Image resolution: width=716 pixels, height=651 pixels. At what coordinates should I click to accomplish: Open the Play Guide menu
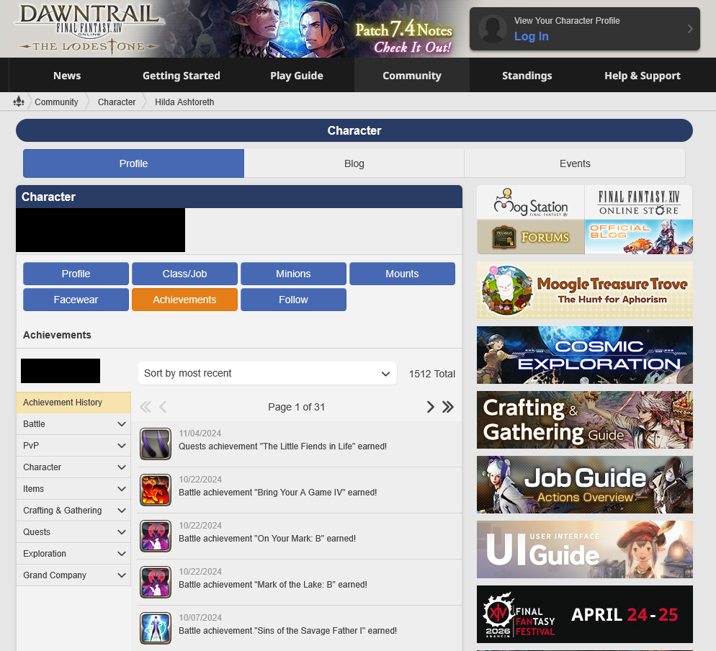(296, 76)
